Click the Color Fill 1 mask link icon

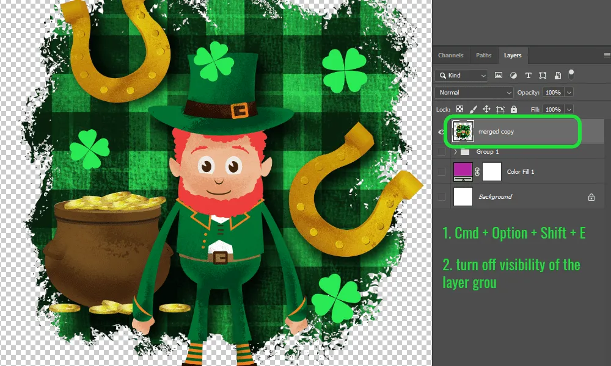click(477, 171)
